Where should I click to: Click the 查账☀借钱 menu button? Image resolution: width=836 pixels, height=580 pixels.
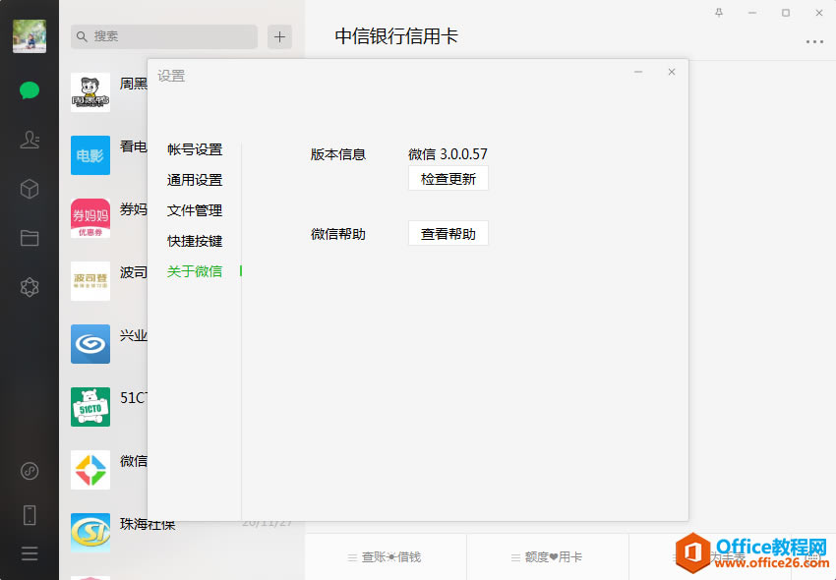pos(386,557)
